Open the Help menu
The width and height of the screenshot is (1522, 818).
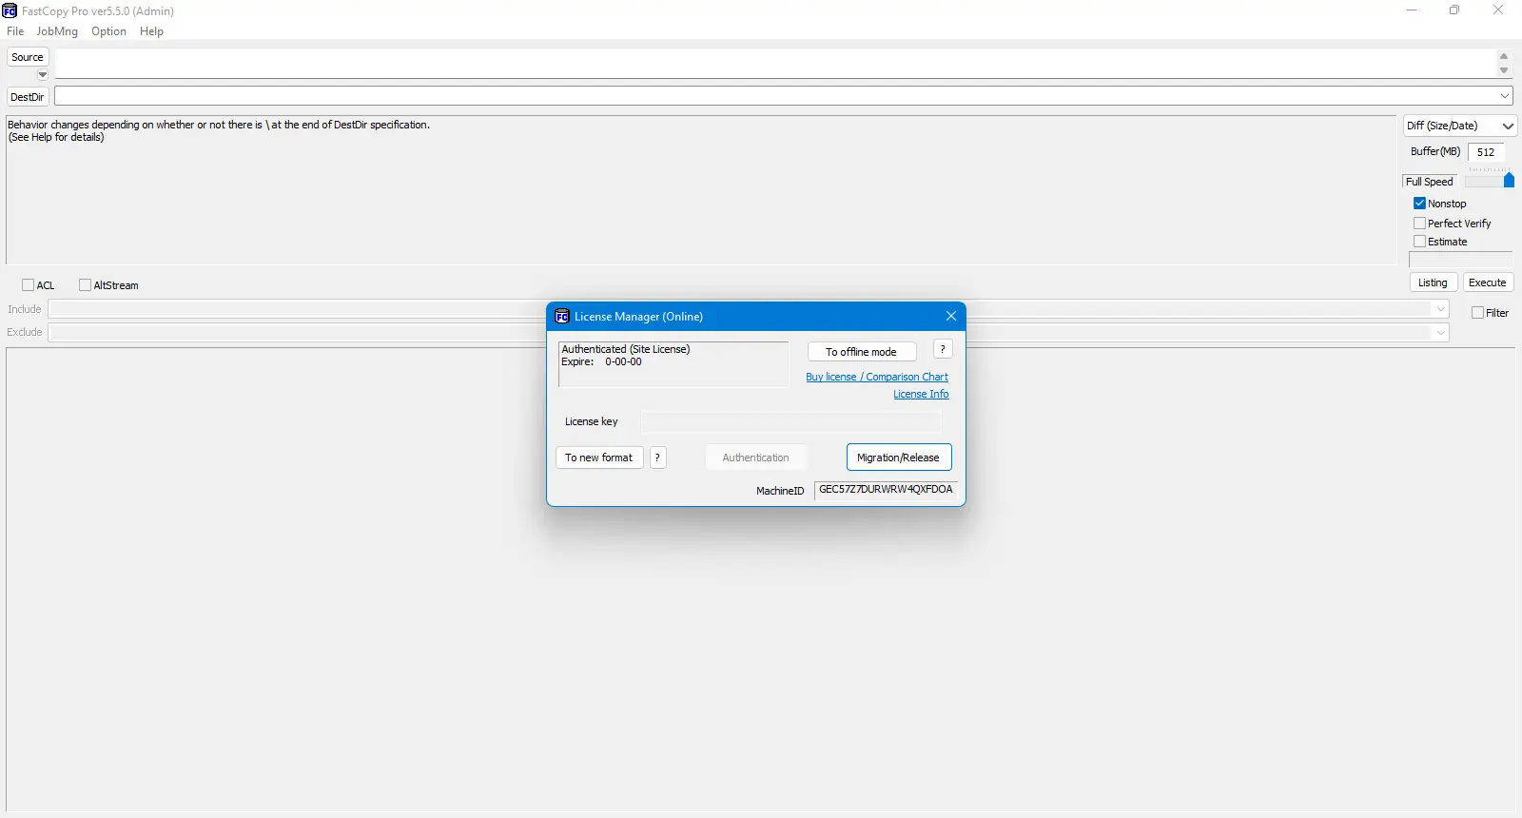click(x=151, y=31)
